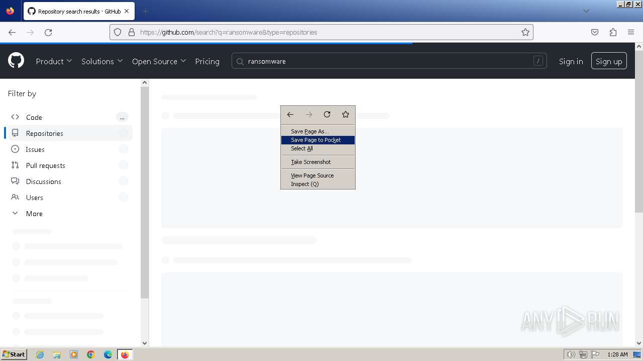Click context menu Back arrow
The height and width of the screenshot is (361, 643).
(290, 114)
